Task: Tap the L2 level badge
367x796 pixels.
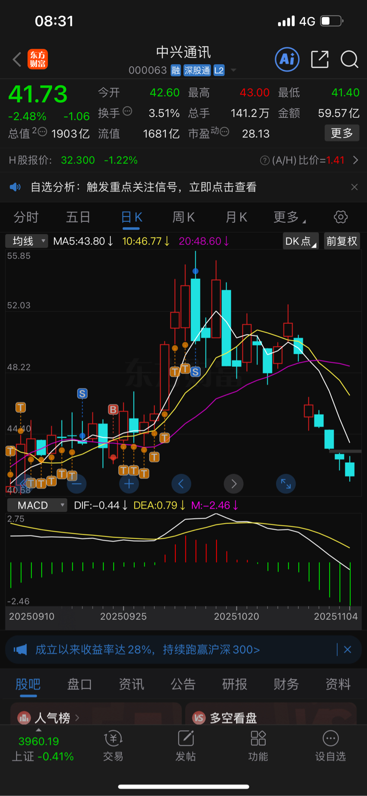Action: click(219, 70)
